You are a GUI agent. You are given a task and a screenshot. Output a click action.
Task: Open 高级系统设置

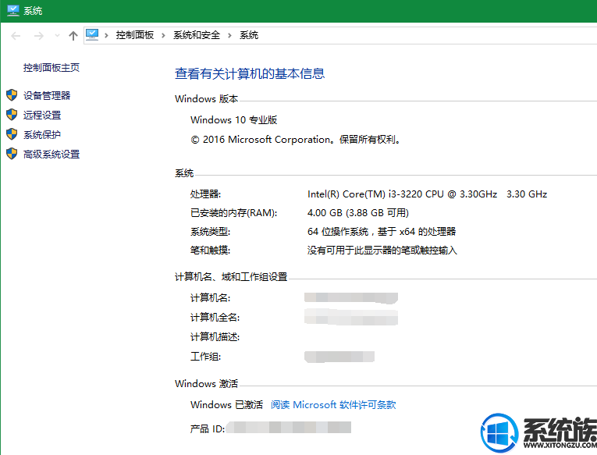(x=52, y=155)
